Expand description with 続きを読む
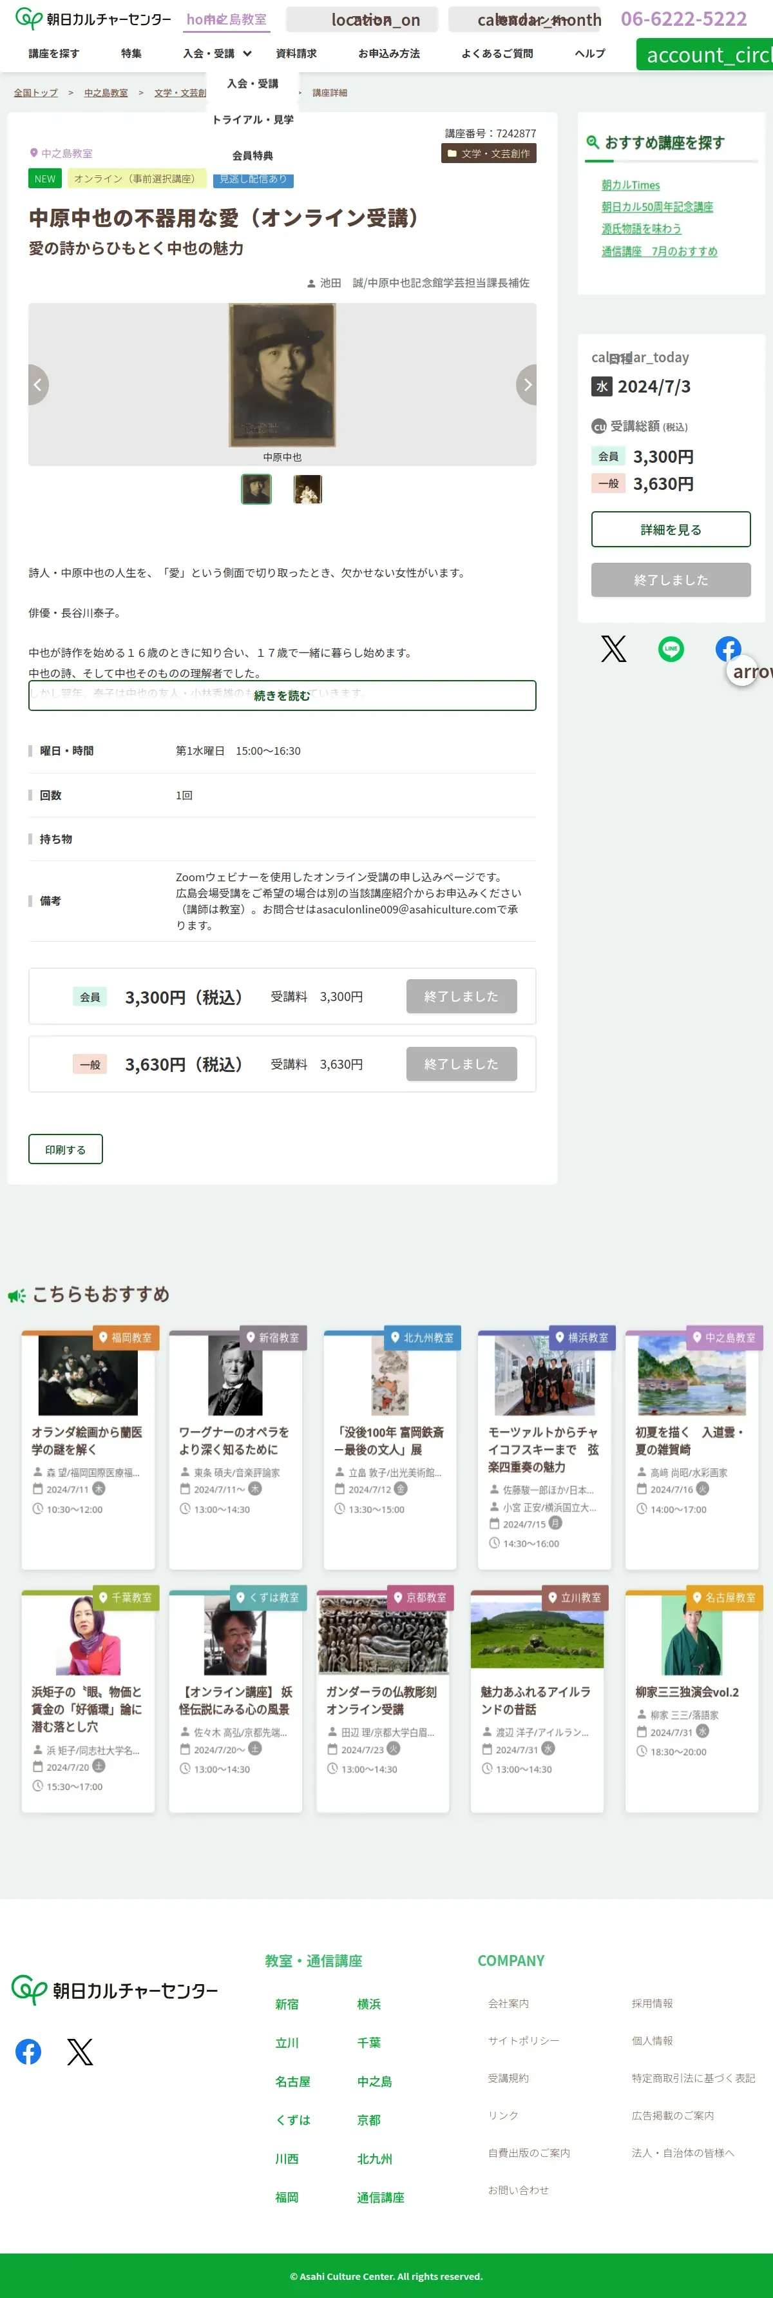The width and height of the screenshot is (773, 2298). click(x=282, y=696)
